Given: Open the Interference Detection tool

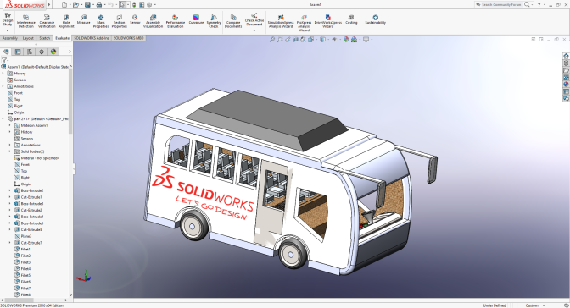Looking at the screenshot, I should [x=25, y=21].
